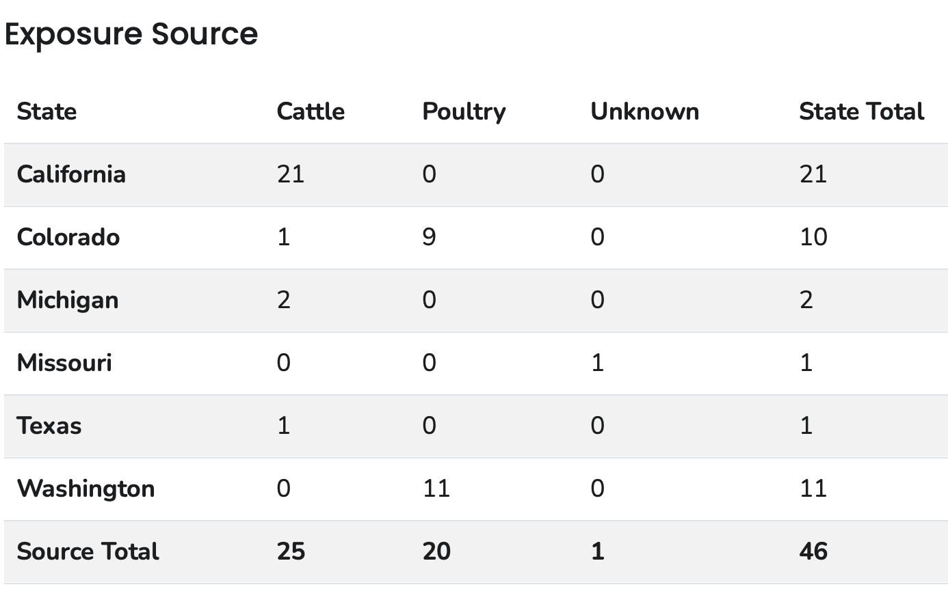Image resolution: width=948 pixels, height=589 pixels.
Task: Select the grand total value 46
Action: [813, 551]
